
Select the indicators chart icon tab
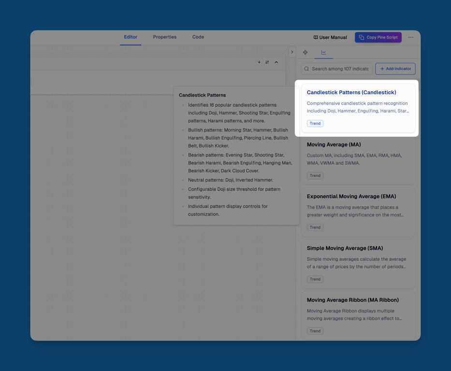point(323,52)
